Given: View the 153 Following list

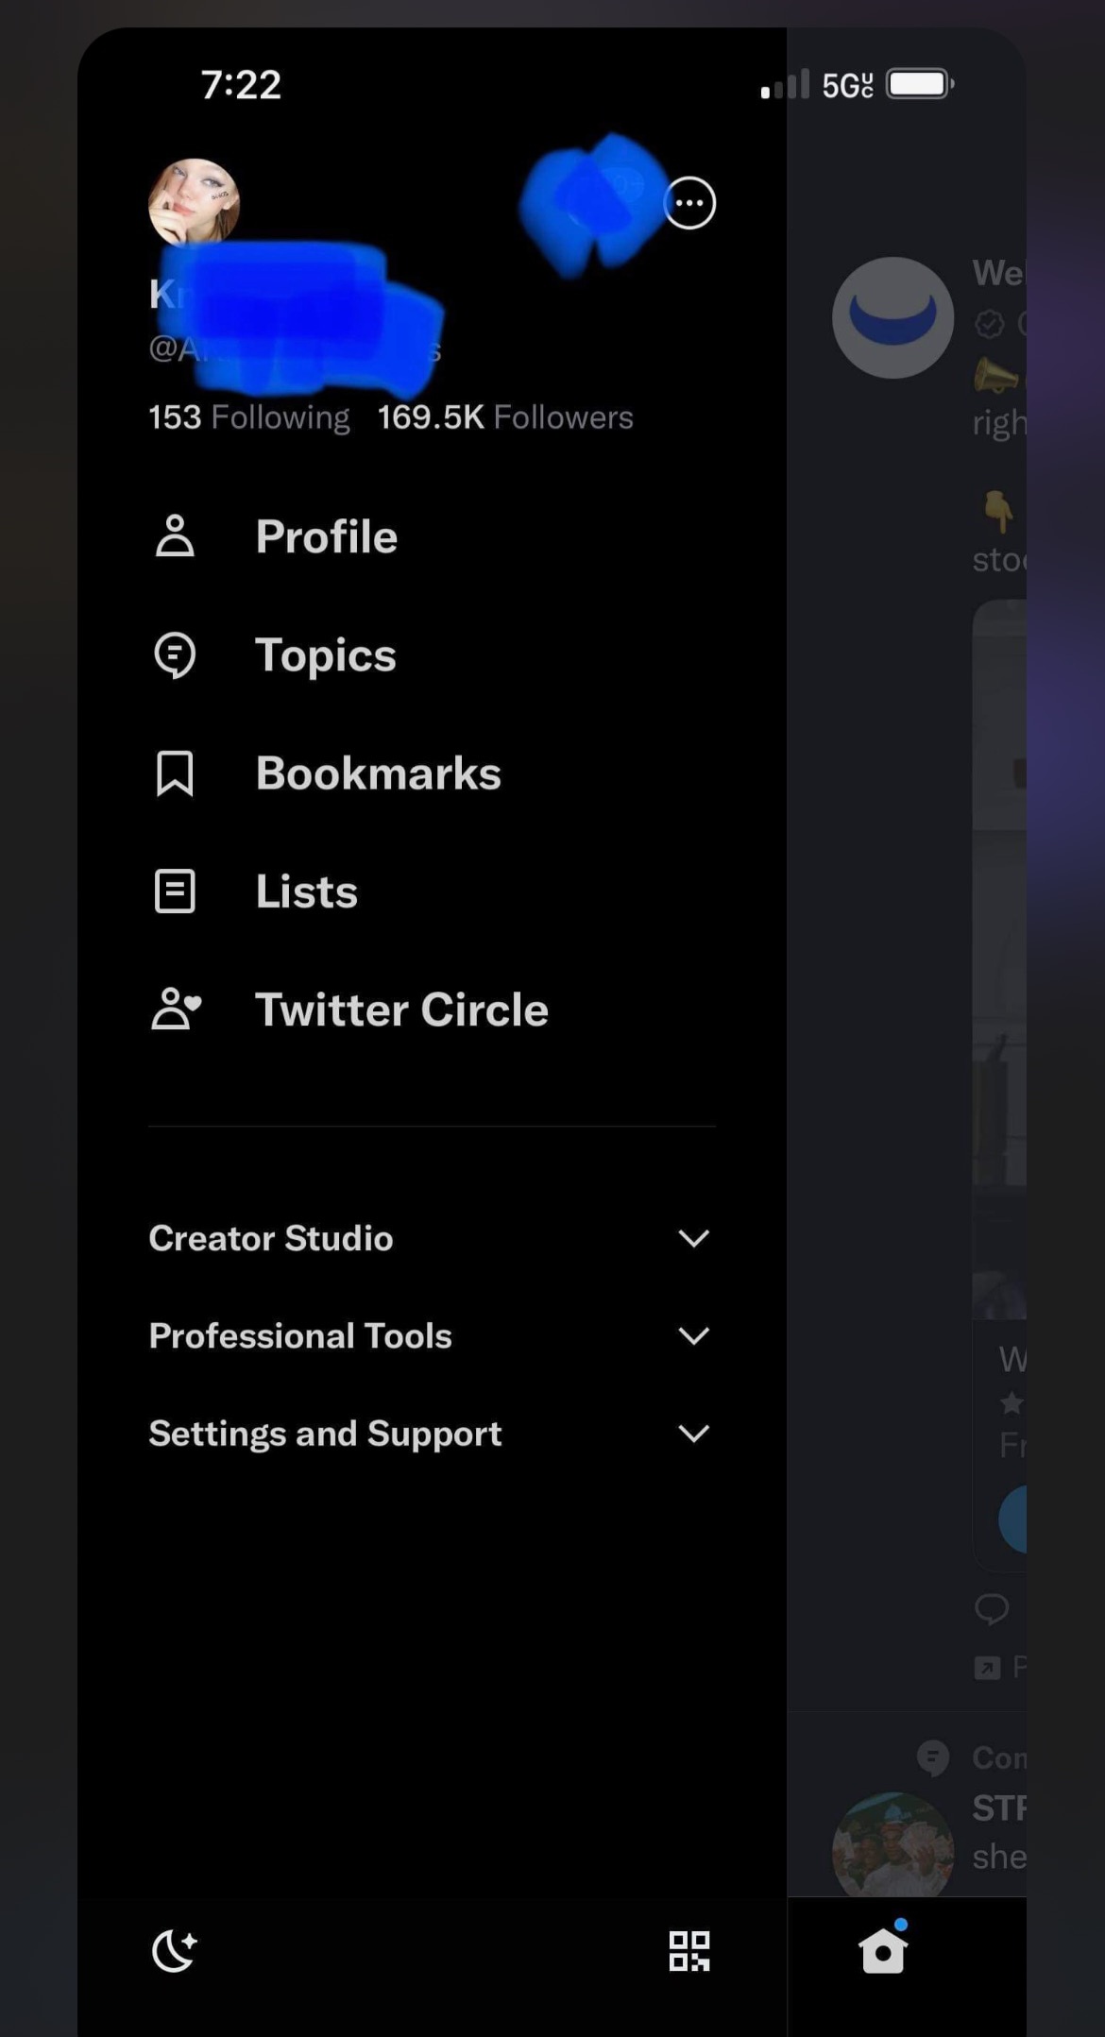Looking at the screenshot, I should point(249,417).
